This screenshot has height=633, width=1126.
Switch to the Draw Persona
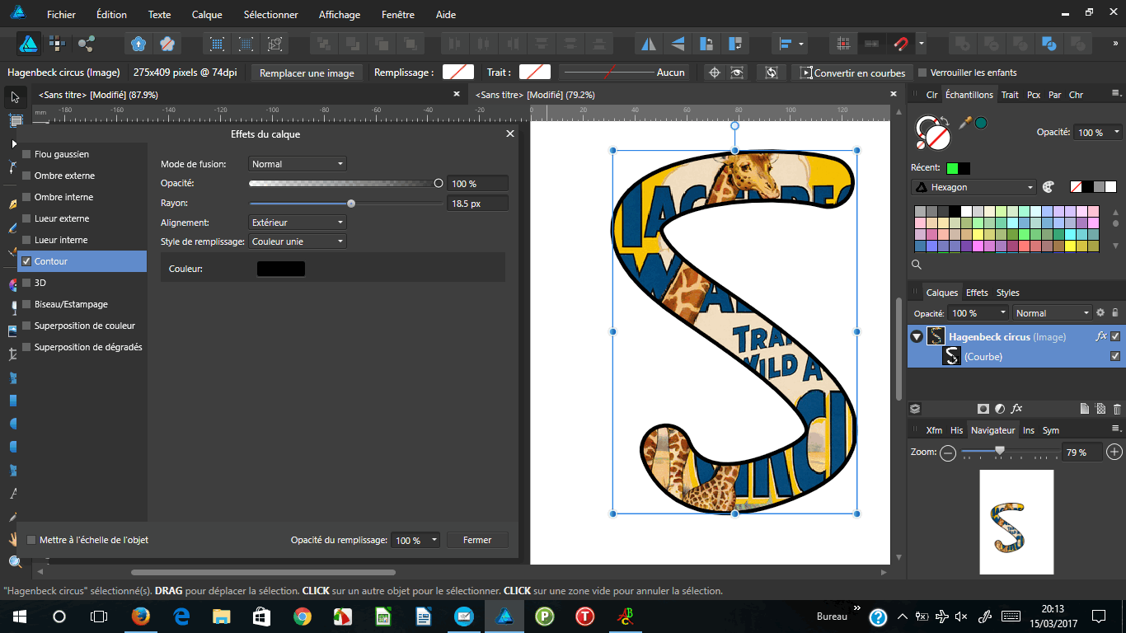coord(29,44)
